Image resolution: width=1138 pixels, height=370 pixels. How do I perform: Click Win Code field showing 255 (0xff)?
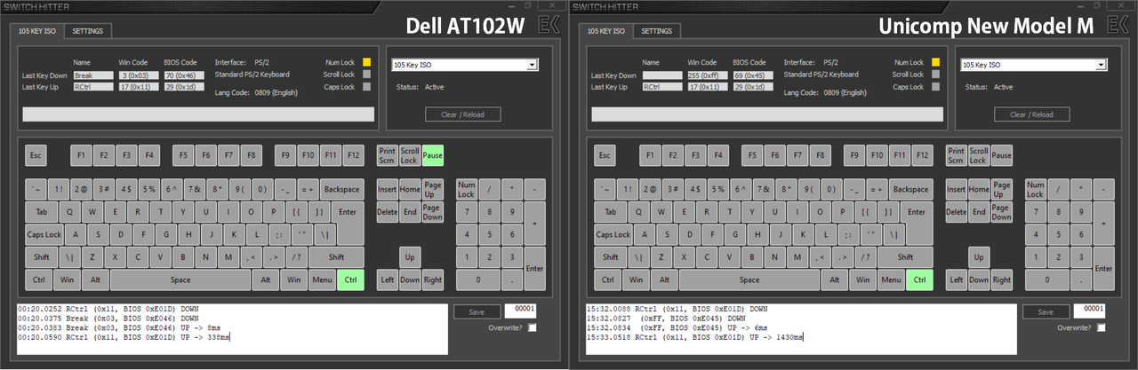pyautogui.click(x=705, y=75)
